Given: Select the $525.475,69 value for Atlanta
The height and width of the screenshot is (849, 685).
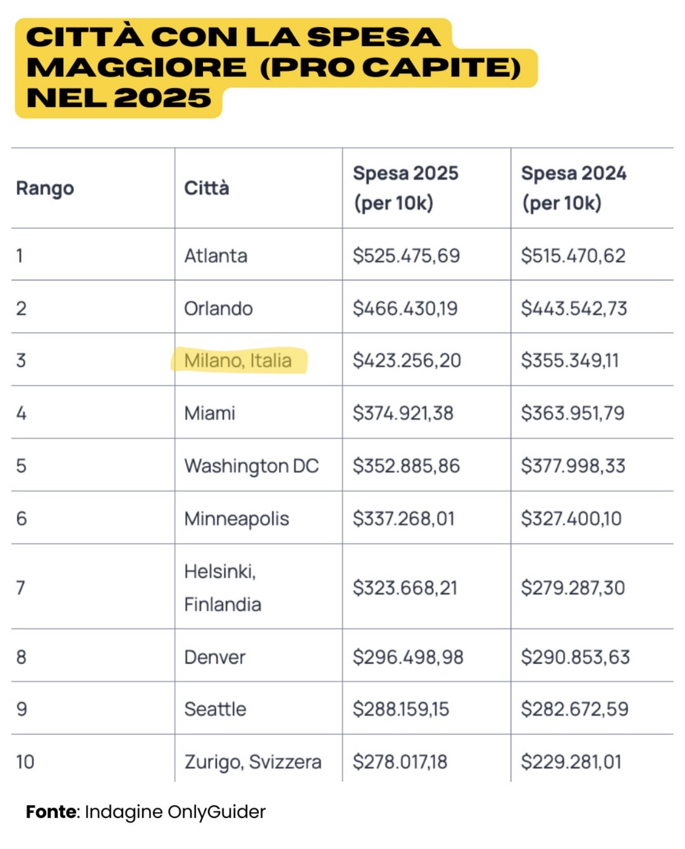Looking at the screenshot, I should coord(406,255).
